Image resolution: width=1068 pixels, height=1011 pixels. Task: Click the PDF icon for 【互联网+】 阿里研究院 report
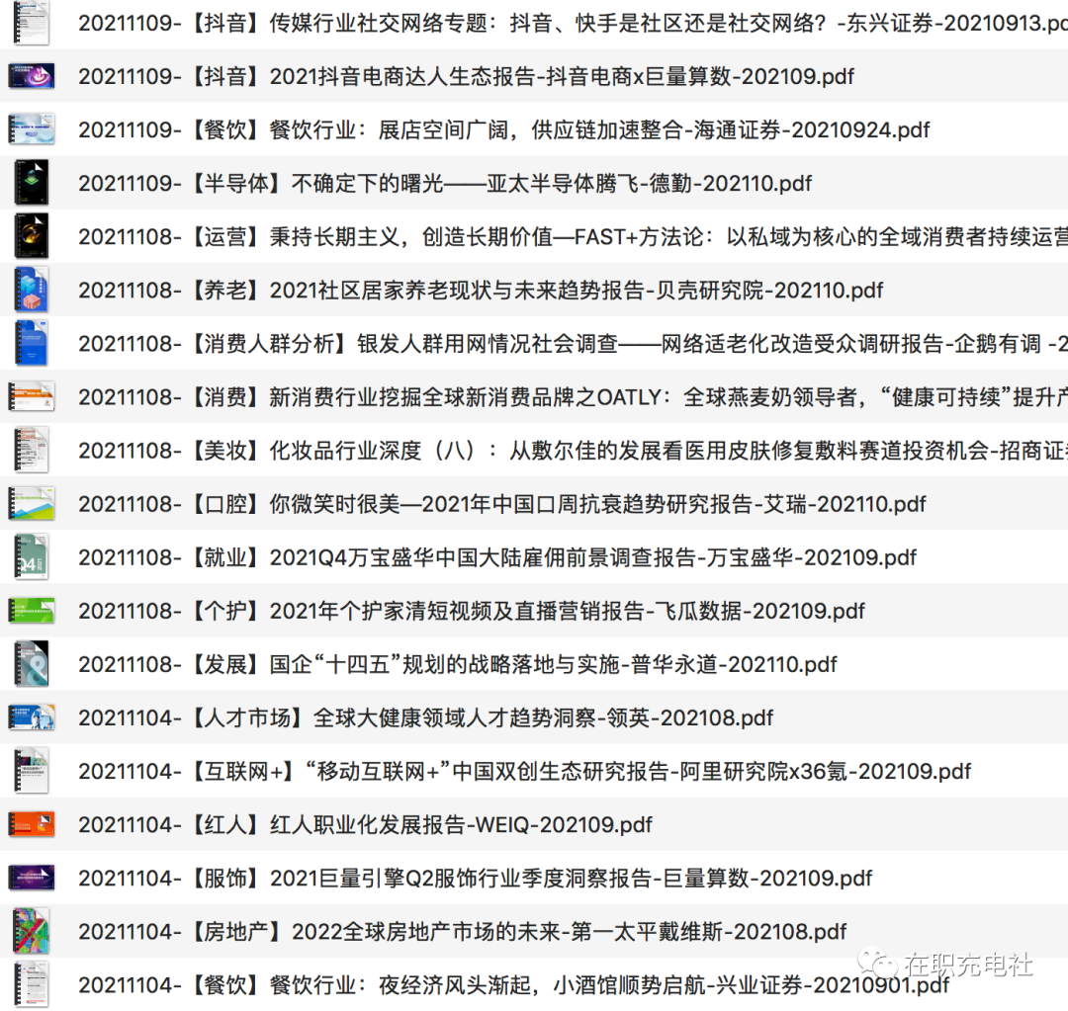pos(32,771)
